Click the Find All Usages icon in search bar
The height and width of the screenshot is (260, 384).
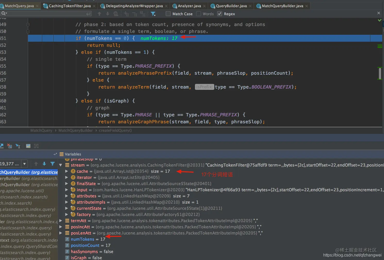[116, 14]
